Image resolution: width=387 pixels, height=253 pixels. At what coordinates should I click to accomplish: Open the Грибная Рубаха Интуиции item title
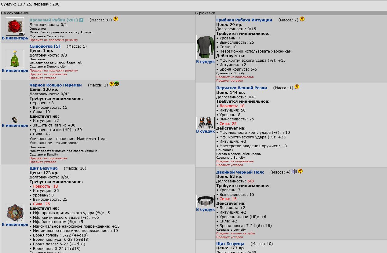(x=244, y=20)
